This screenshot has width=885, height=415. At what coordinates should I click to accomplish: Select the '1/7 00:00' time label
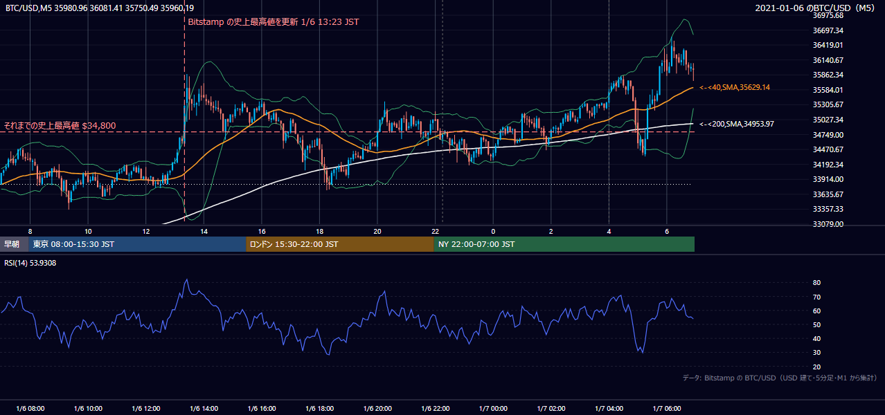pos(493,409)
